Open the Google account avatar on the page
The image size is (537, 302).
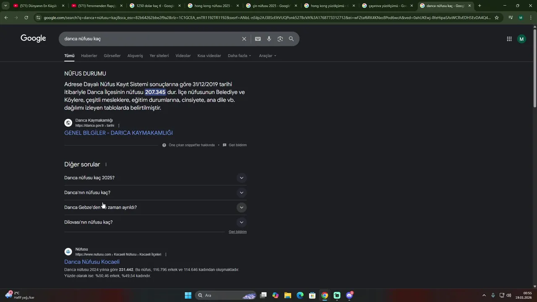coord(521,39)
